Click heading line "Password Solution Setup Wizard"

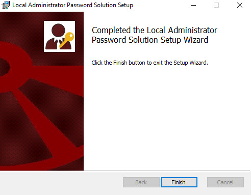150,40
